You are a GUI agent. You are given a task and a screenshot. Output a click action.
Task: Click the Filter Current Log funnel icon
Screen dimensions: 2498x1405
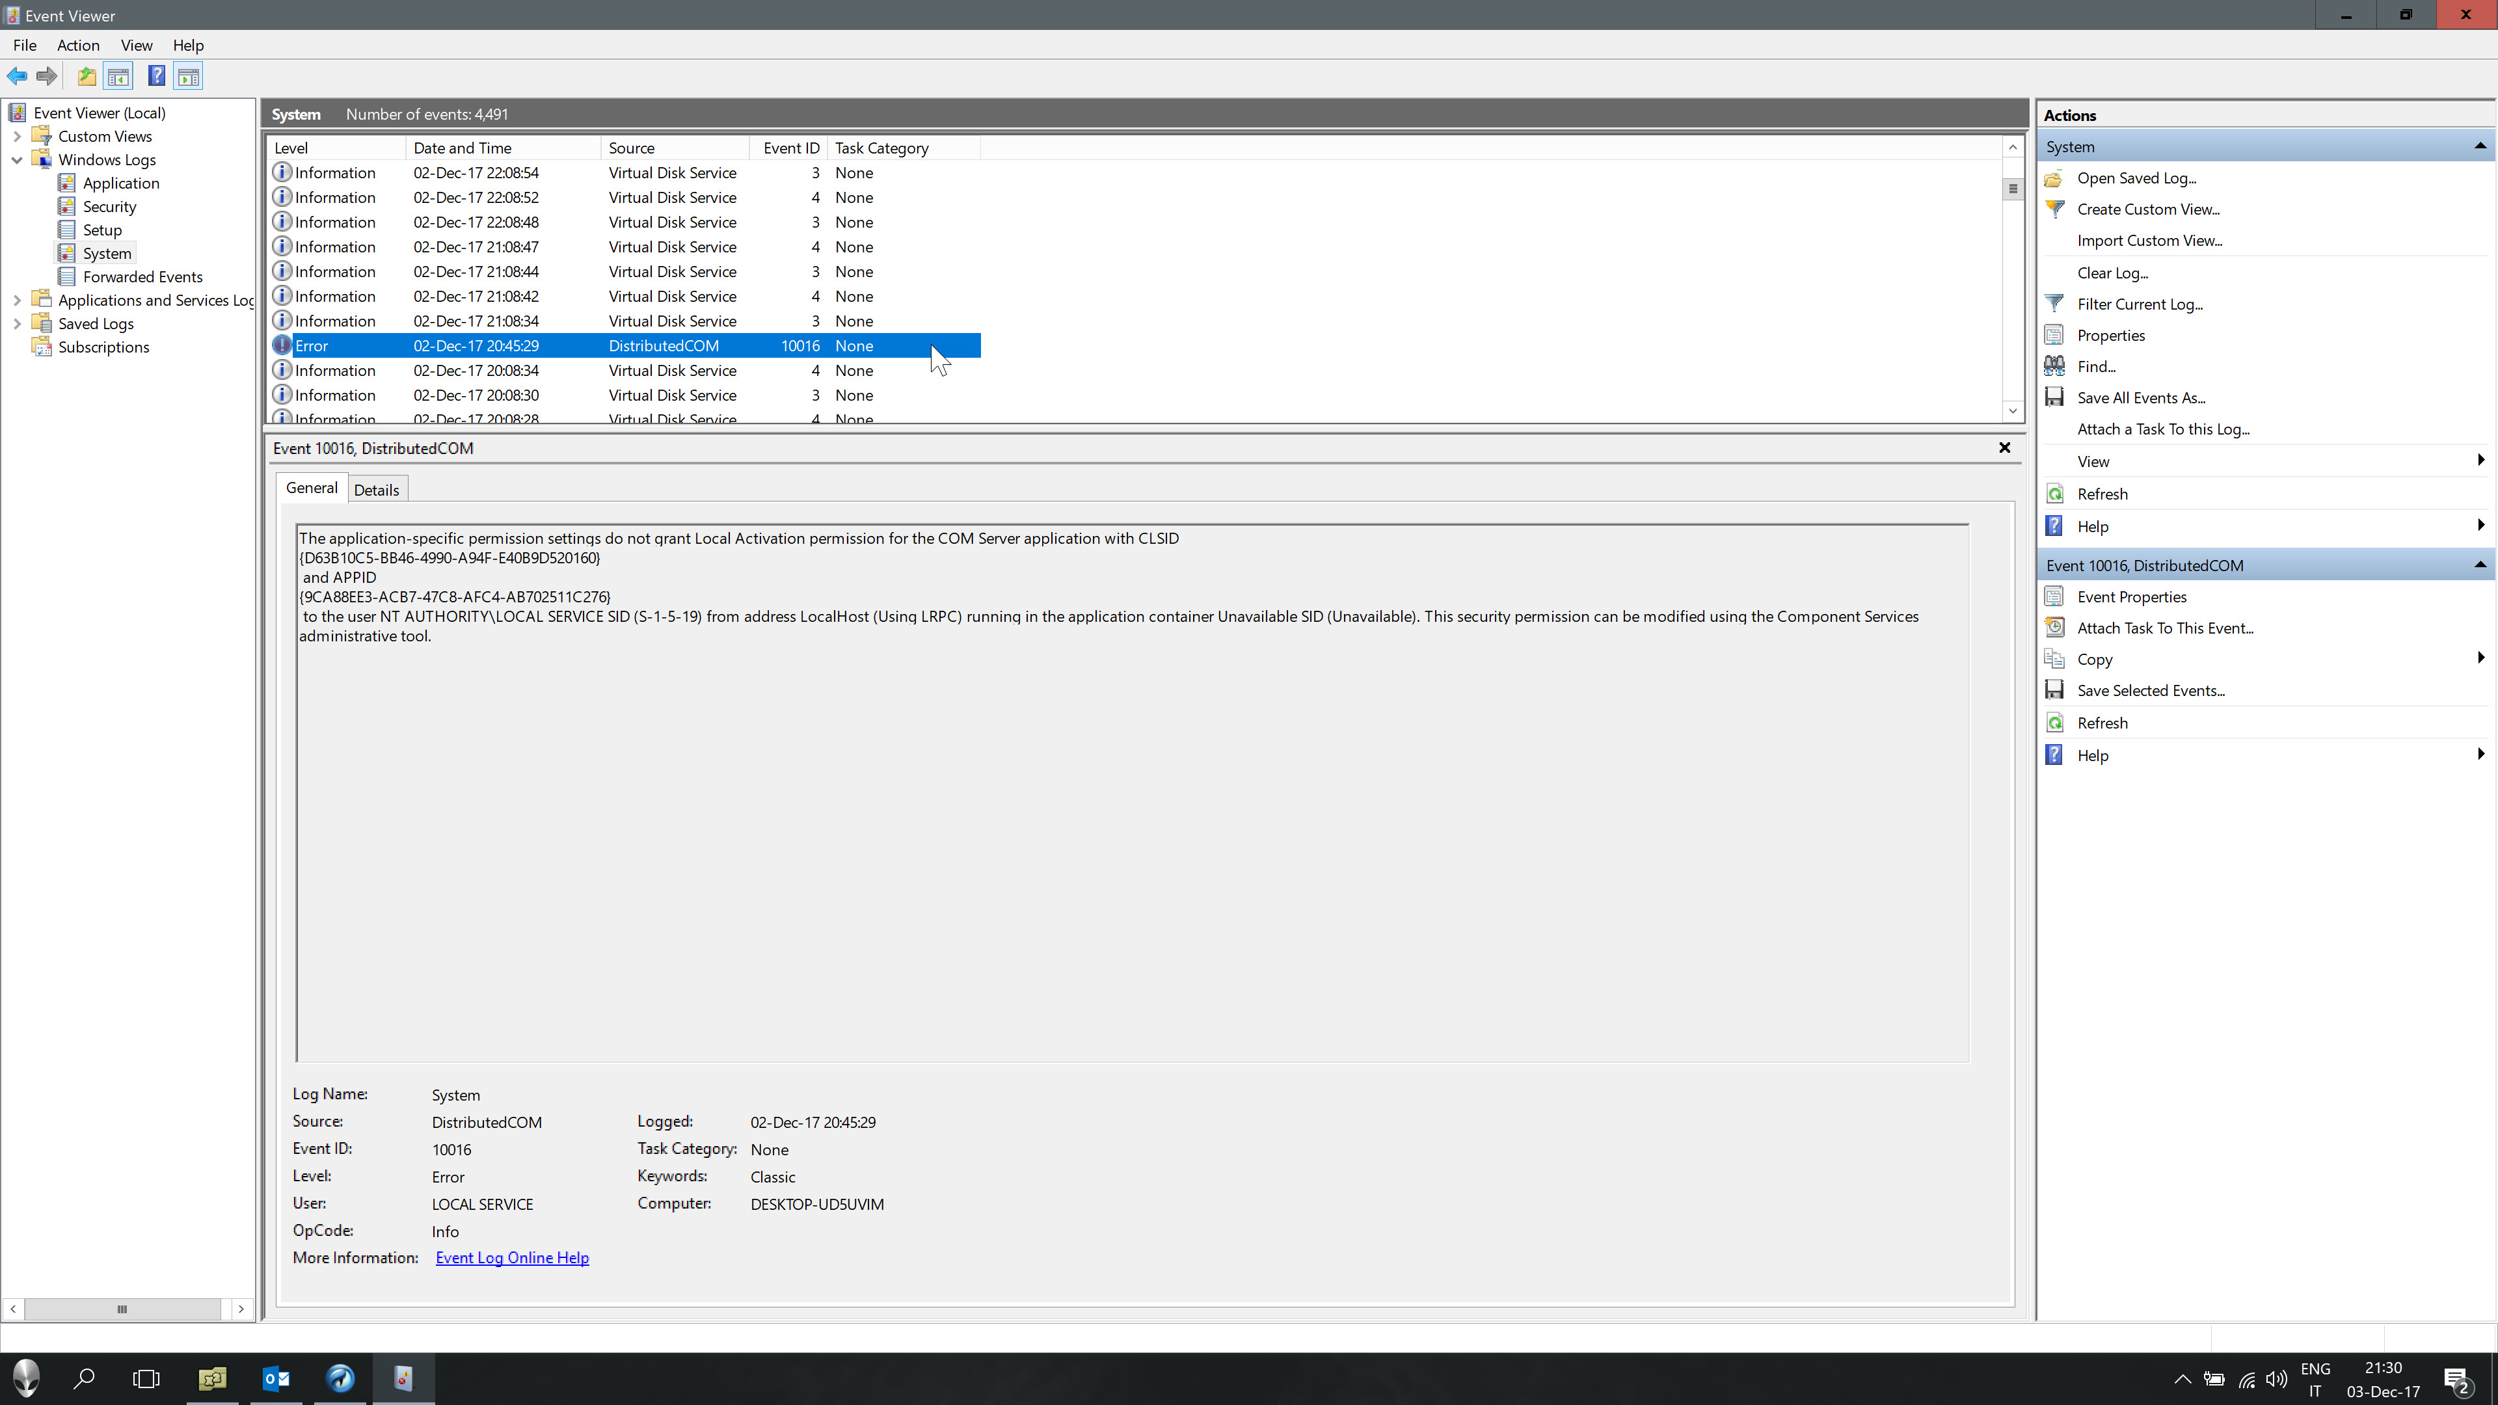2054,304
